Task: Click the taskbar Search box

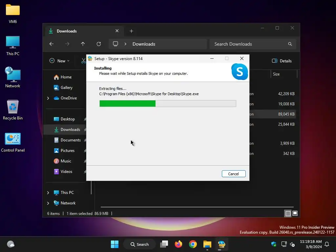Action: [x=139, y=244]
